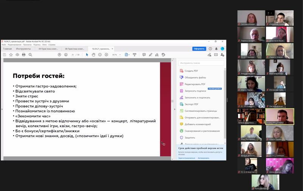Send file by email envelope icon
303x191 pixels.
point(216,55)
